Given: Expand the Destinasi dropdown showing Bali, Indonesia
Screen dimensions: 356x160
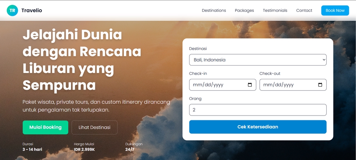Looking at the screenshot, I should 258,60.
